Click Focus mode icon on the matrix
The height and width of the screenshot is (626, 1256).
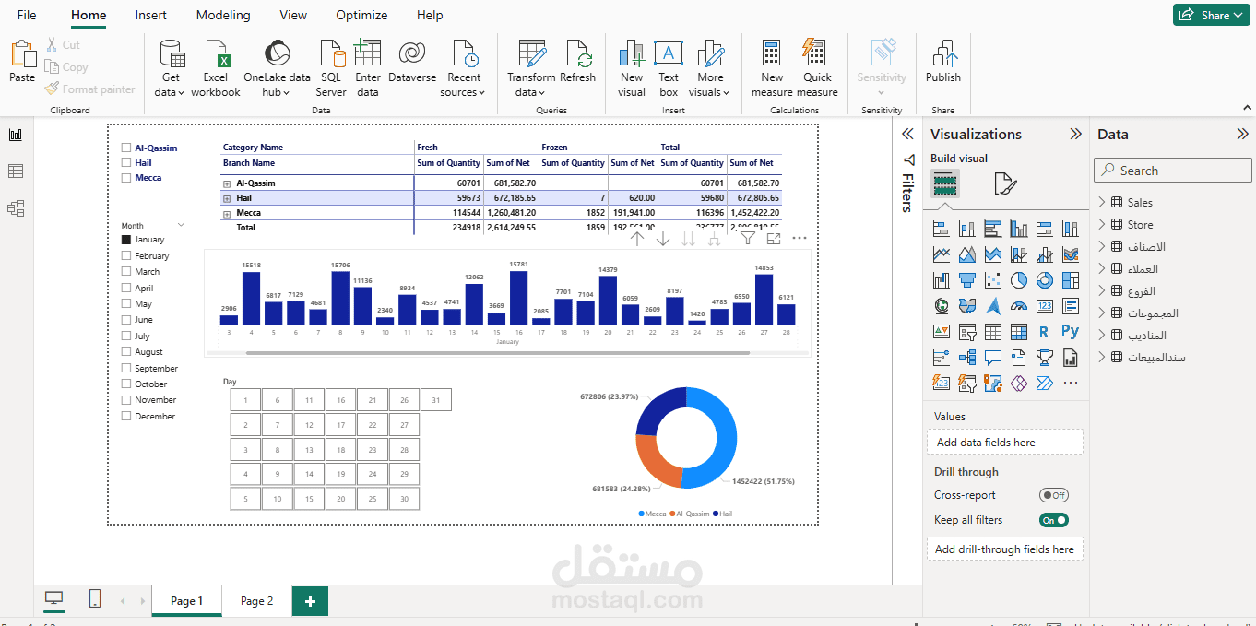774,238
